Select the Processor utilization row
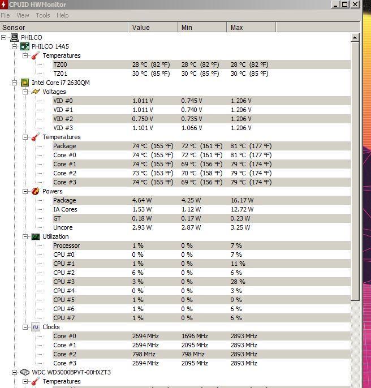 [x=201, y=245]
